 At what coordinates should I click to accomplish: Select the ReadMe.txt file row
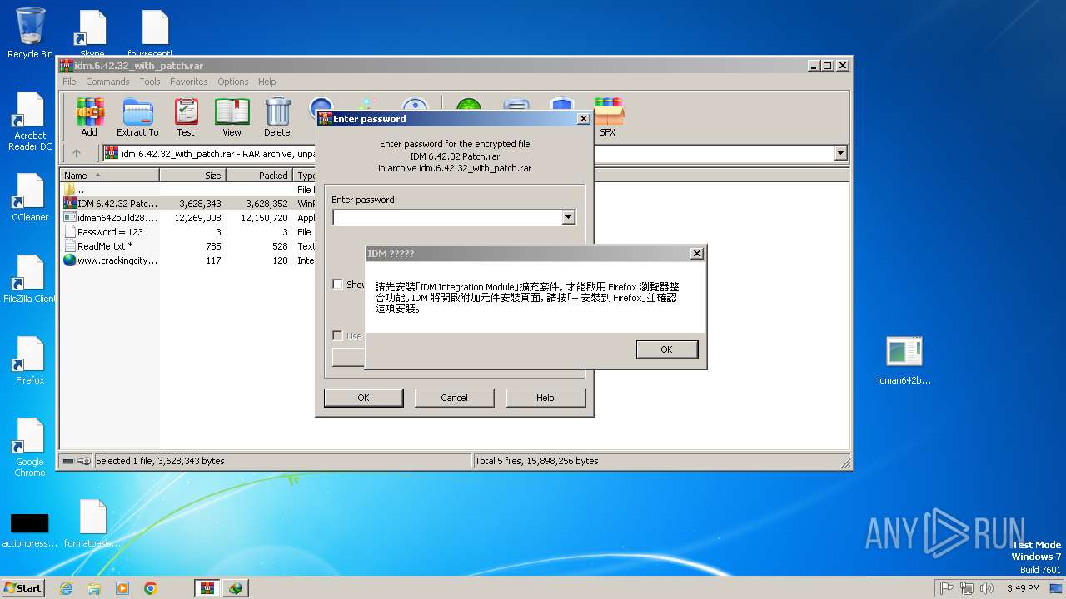tap(187, 246)
